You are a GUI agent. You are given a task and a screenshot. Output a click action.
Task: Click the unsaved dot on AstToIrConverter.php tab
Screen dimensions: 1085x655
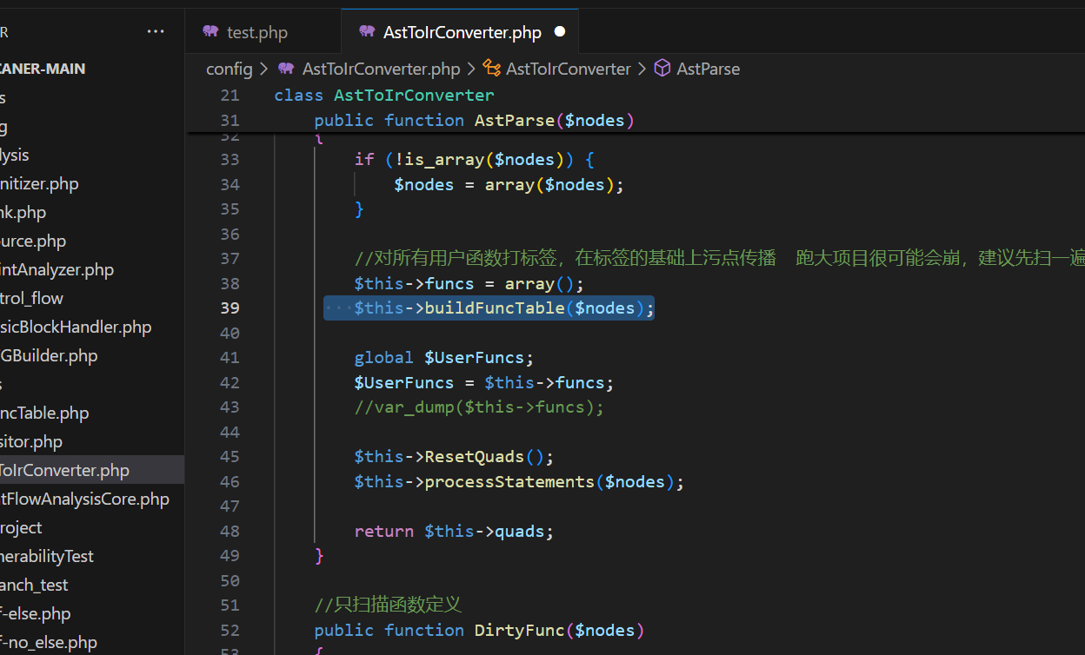click(x=560, y=32)
